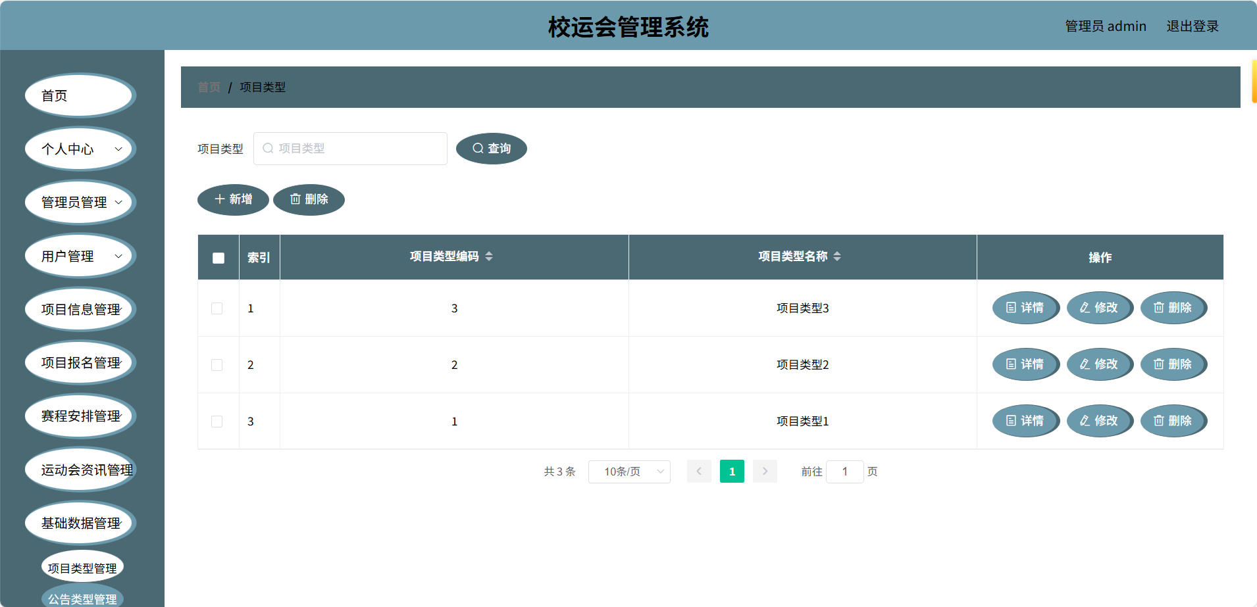Click the plus icon on 新增 button
The width and height of the screenshot is (1257, 607).
[220, 199]
